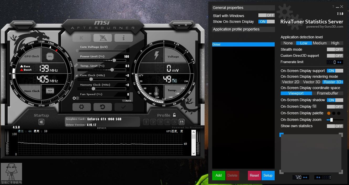Toggle On-Screen Display shadow switch
This screenshot has width=349, height=185.
click(x=335, y=100)
